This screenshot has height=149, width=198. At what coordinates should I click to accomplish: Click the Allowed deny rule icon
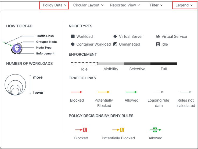[x=155, y=130]
